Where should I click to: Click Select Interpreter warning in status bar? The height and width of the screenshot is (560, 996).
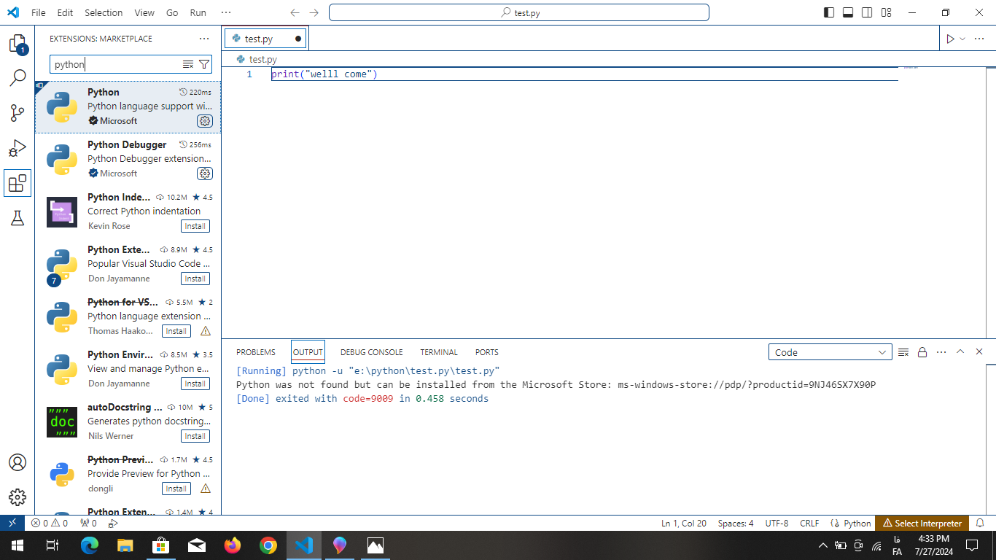(x=922, y=523)
